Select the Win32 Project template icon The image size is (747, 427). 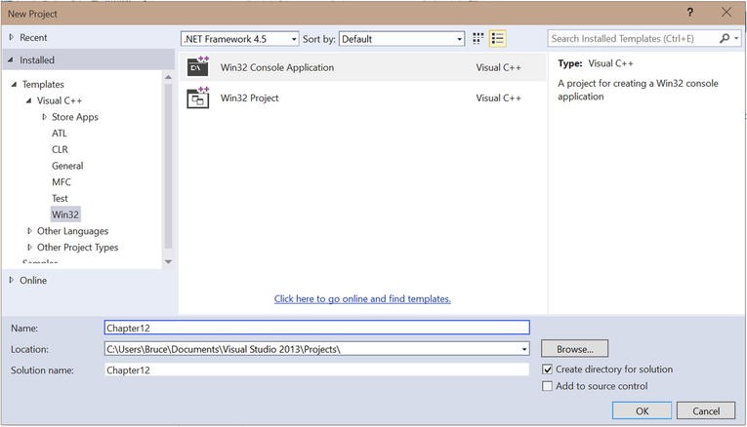[x=197, y=97]
